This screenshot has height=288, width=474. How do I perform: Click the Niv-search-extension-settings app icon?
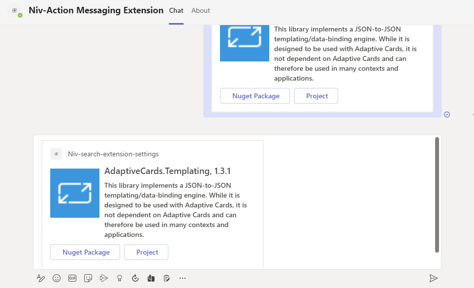pos(56,154)
